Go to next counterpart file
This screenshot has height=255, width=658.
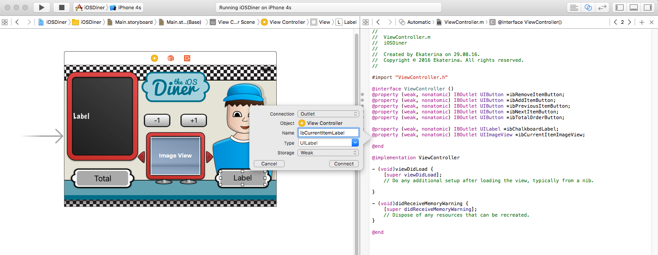[630, 22]
